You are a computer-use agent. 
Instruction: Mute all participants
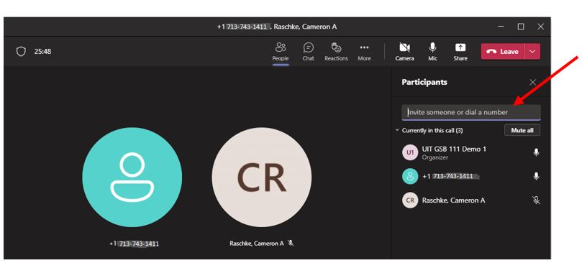click(x=522, y=131)
